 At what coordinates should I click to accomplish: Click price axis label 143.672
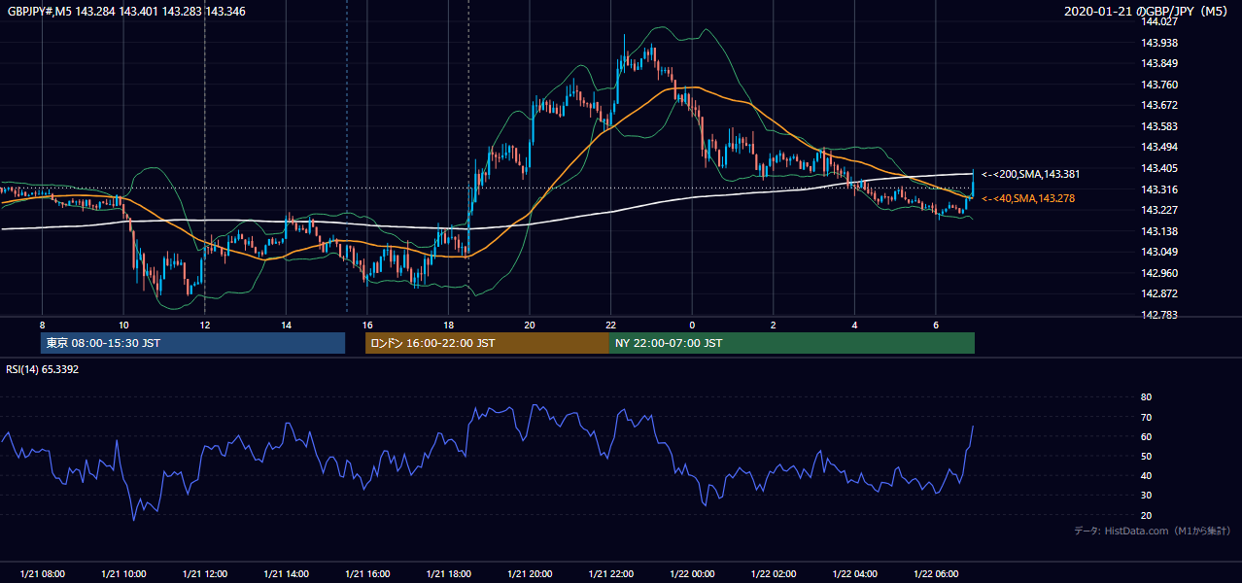pyautogui.click(x=1160, y=105)
